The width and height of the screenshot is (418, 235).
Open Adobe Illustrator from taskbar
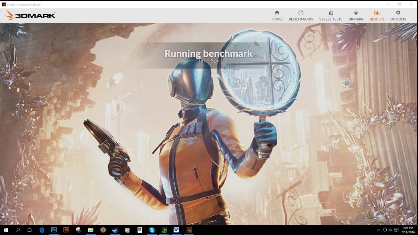[x=66, y=230]
